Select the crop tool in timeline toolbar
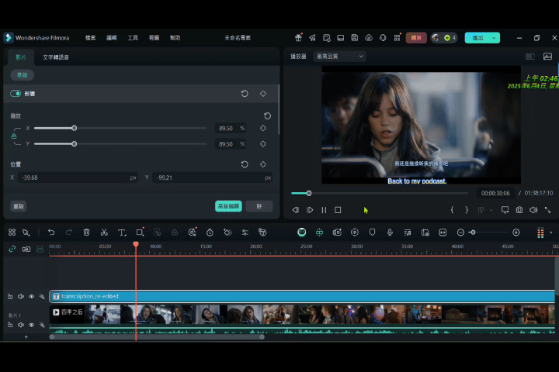This screenshot has height=372, width=559. tap(140, 232)
